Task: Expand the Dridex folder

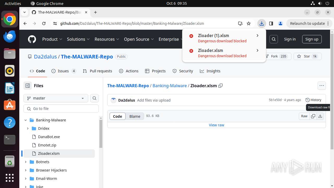Action: pyautogui.click(x=28, y=128)
